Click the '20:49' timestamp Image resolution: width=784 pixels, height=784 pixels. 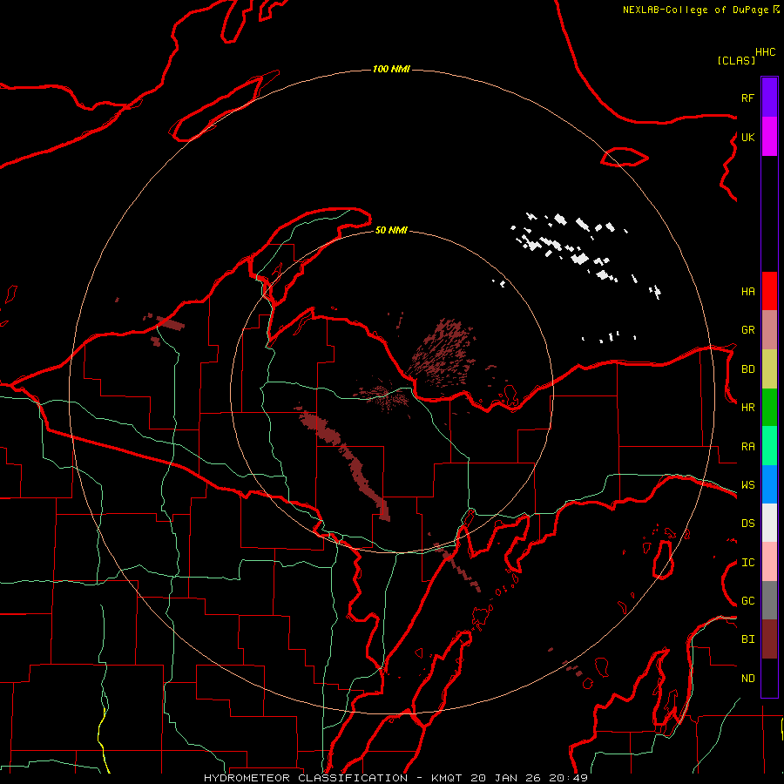pyautogui.click(x=568, y=778)
